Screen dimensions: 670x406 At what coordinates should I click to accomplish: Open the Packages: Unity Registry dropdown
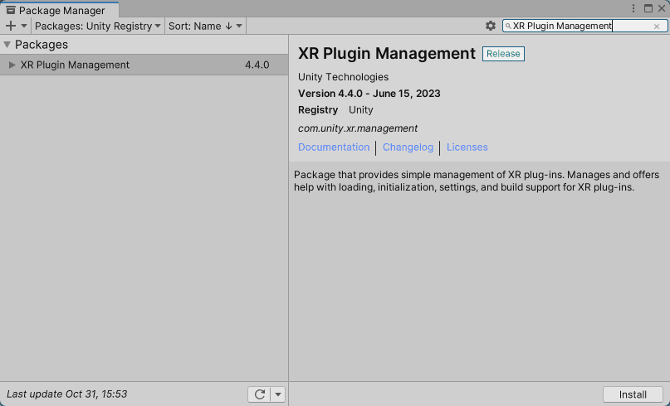tap(98, 26)
